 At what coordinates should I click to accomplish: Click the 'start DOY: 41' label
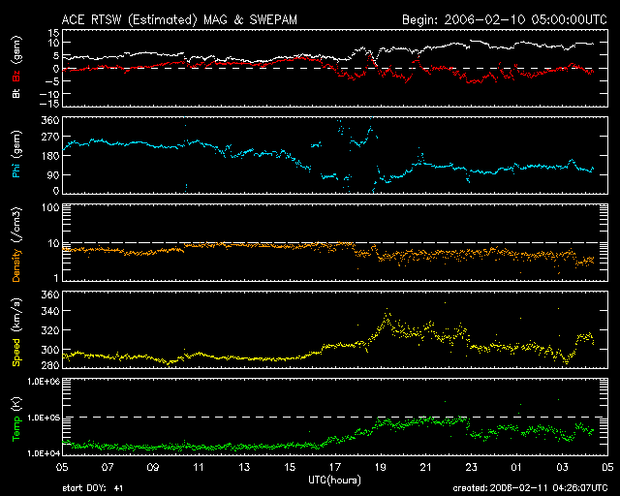click(x=93, y=488)
